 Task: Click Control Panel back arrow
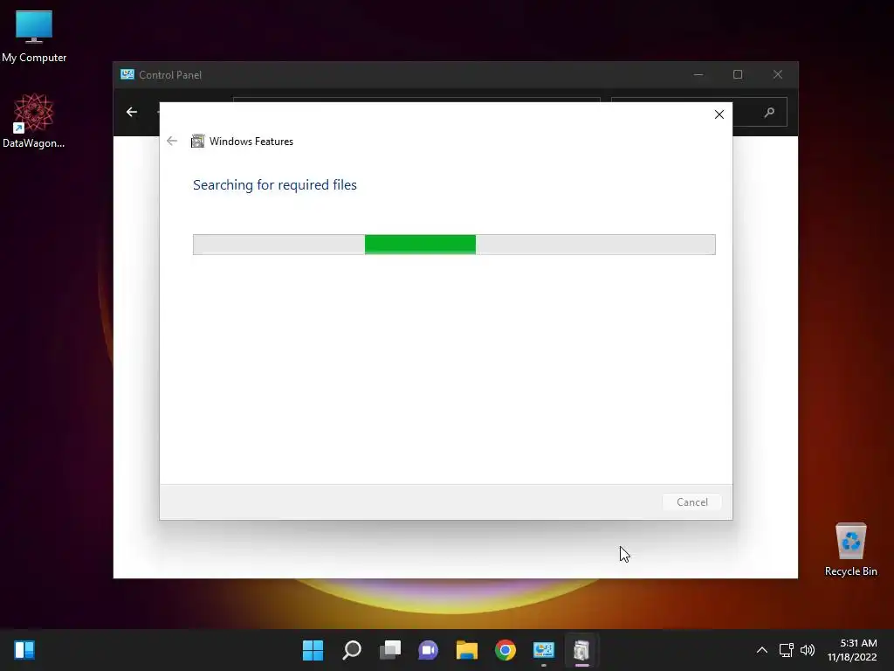click(132, 112)
